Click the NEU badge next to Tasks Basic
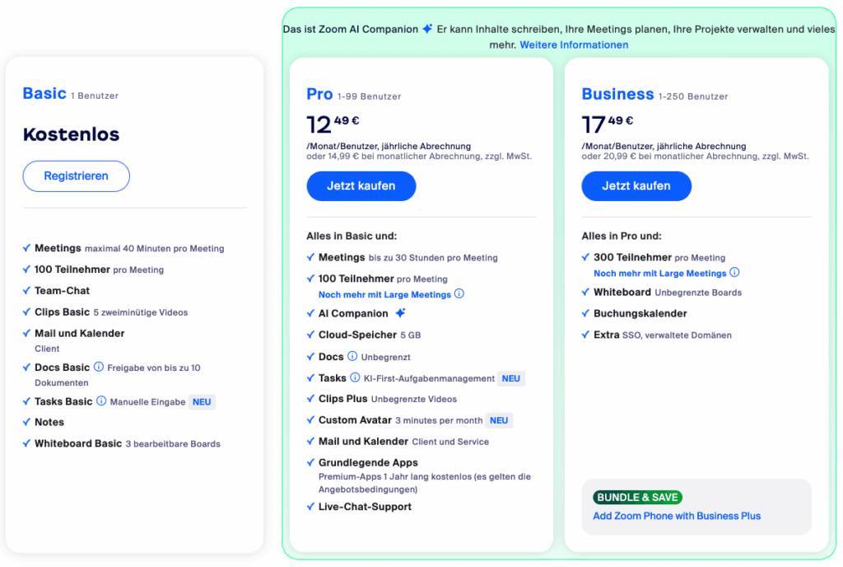 pyautogui.click(x=202, y=402)
